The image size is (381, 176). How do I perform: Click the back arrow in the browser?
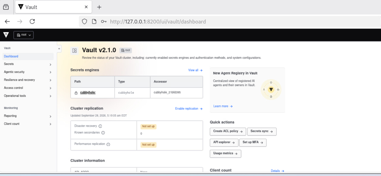point(7,22)
